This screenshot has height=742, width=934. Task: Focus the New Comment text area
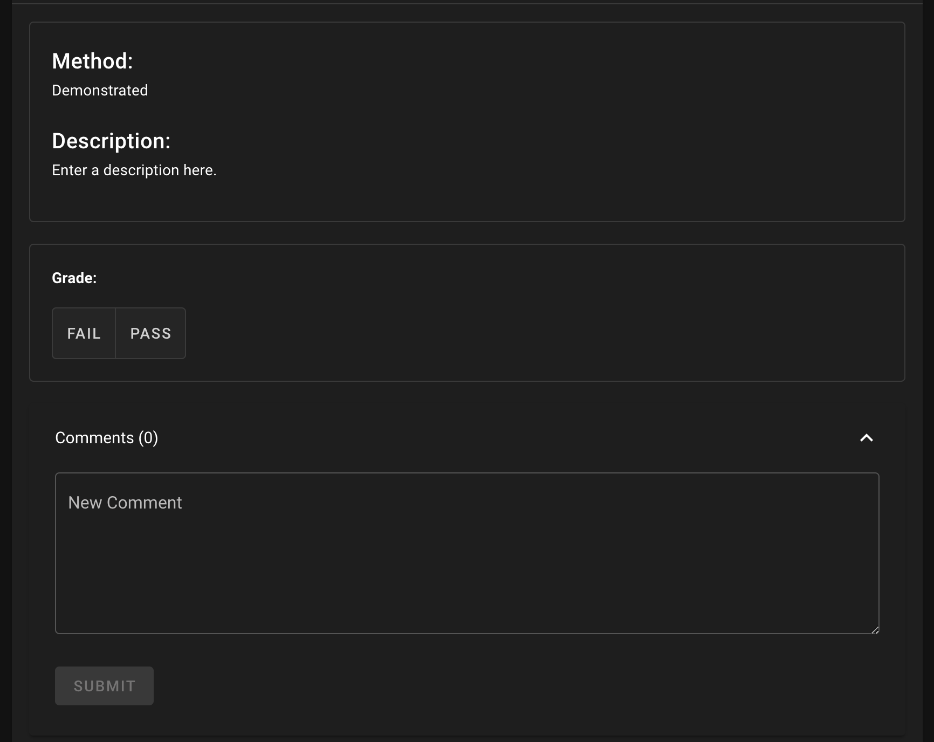coord(467,553)
